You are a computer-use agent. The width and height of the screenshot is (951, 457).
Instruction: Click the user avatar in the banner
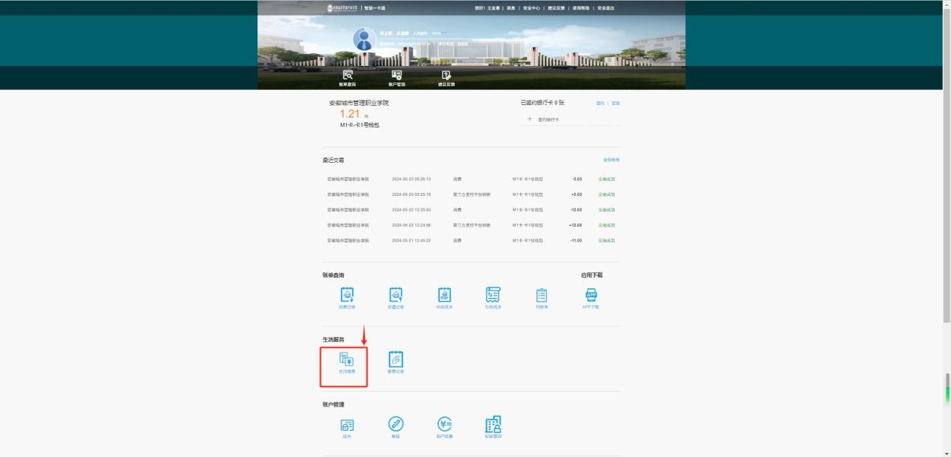pyautogui.click(x=365, y=40)
